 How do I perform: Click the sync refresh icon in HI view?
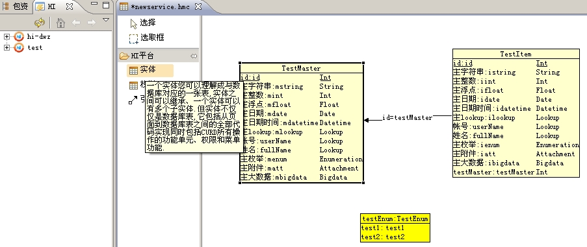click(39, 23)
